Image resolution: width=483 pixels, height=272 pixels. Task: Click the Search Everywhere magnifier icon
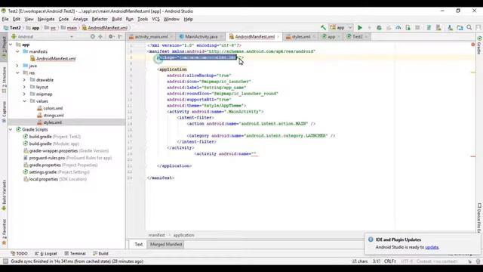(x=469, y=28)
